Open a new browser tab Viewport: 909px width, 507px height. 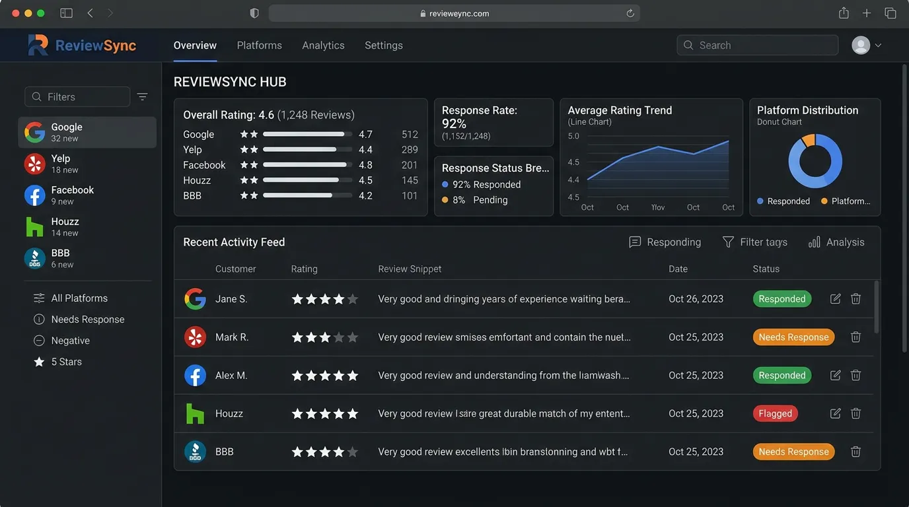[x=867, y=13]
